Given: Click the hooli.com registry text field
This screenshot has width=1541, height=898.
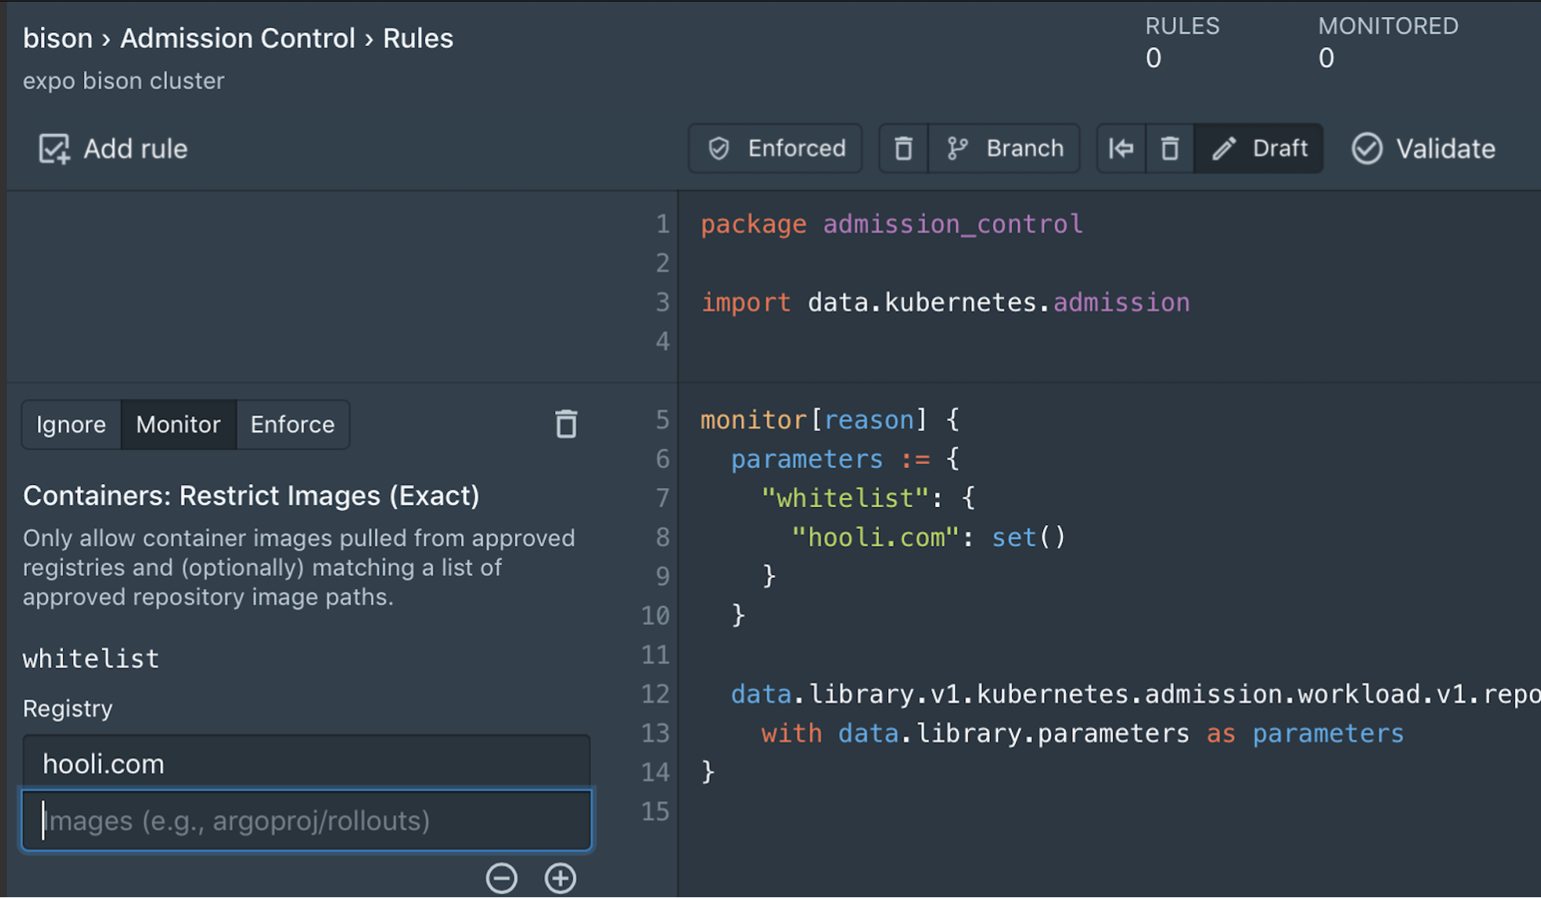Looking at the screenshot, I should (x=309, y=763).
